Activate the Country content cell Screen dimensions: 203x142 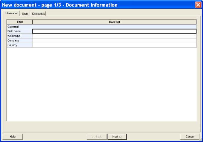[114, 45]
